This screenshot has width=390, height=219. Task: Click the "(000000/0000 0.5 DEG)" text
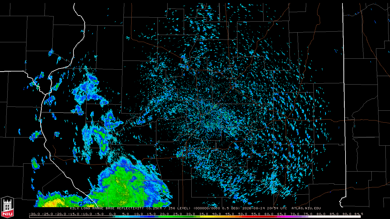(217, 208)
